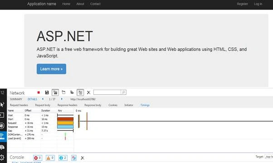Select the Request timing row
Image resolution: width=273 pixels, height=163 pixels.
coord(40,123)
